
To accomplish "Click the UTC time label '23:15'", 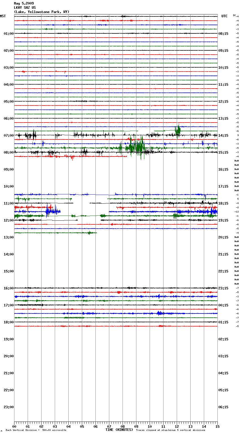I will click(x=223, y=288).
